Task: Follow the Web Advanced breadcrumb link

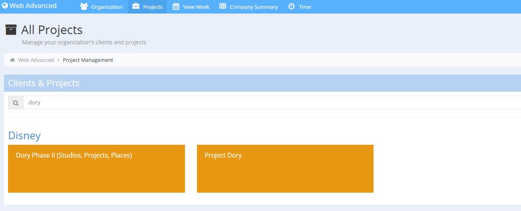Action: (36, 60)
